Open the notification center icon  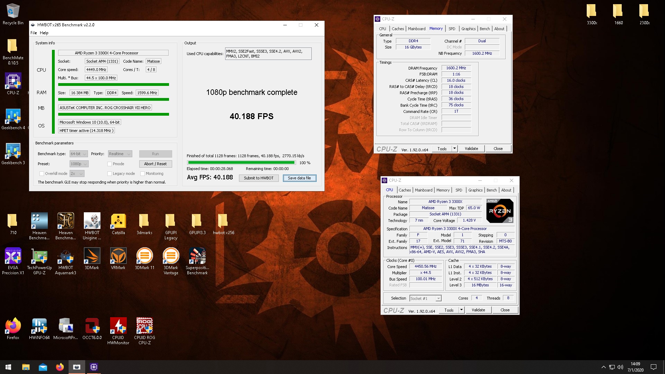pos(654,367)
